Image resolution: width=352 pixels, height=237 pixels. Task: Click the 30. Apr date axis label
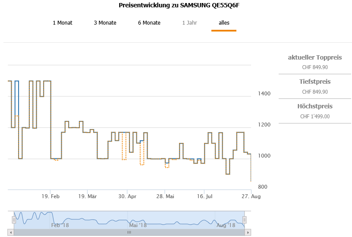pyautogui.click(x=127, y=196)
